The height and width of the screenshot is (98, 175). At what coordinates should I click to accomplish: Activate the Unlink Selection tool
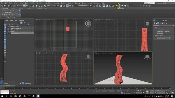(x=11, y=6)
